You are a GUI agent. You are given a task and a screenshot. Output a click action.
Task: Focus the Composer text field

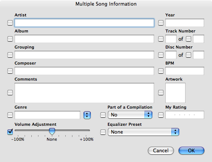coord(84,71)
